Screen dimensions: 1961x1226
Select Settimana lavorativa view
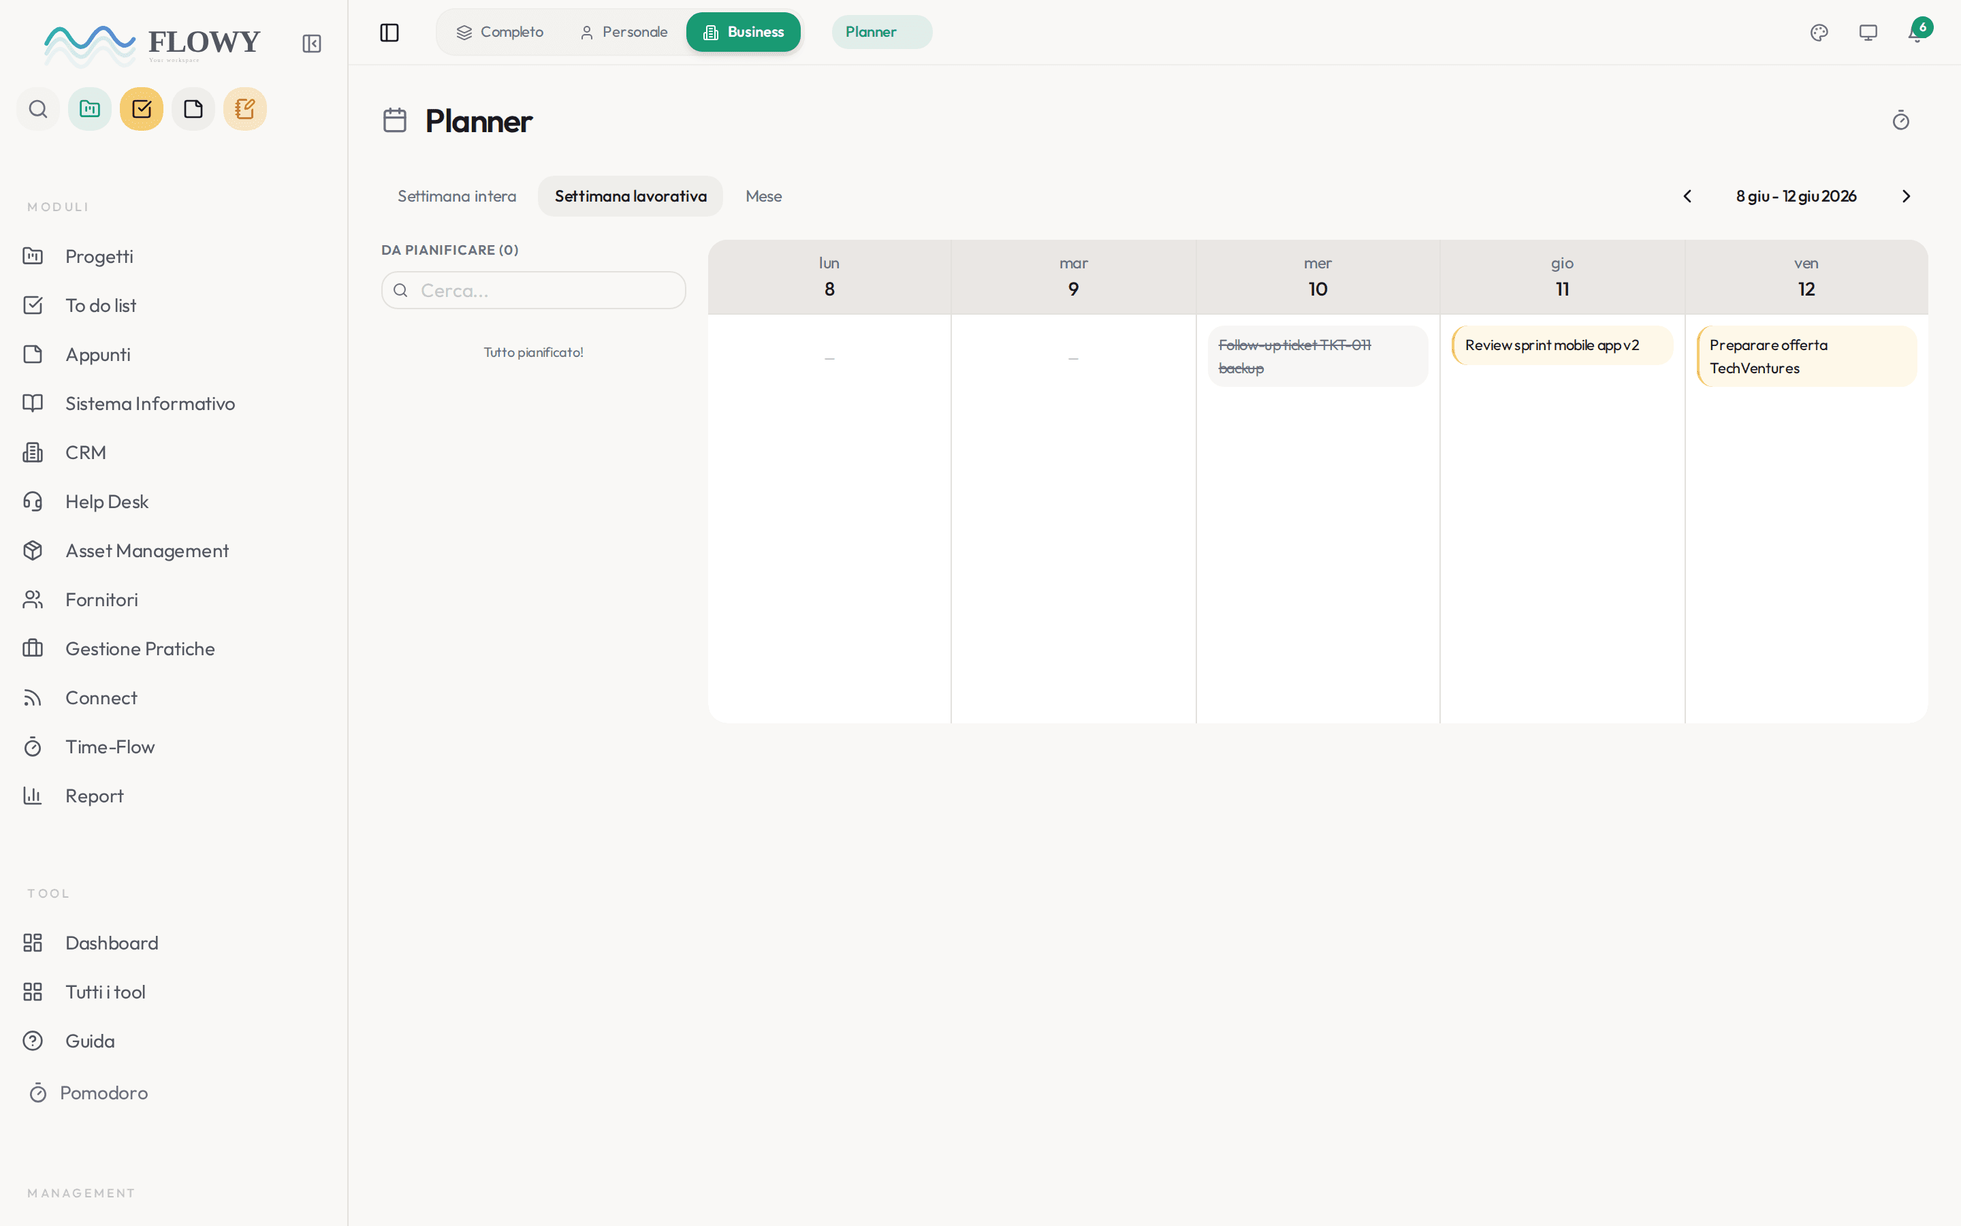point(631,196)
